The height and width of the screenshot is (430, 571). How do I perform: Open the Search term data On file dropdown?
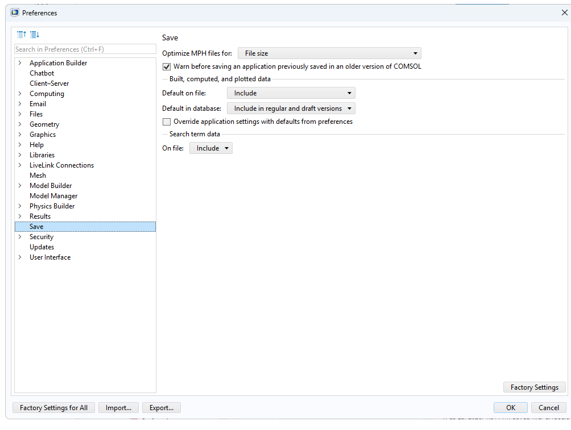click(x=211, y=148)
